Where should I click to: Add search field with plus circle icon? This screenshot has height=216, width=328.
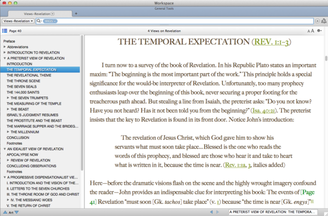(318, 21)
